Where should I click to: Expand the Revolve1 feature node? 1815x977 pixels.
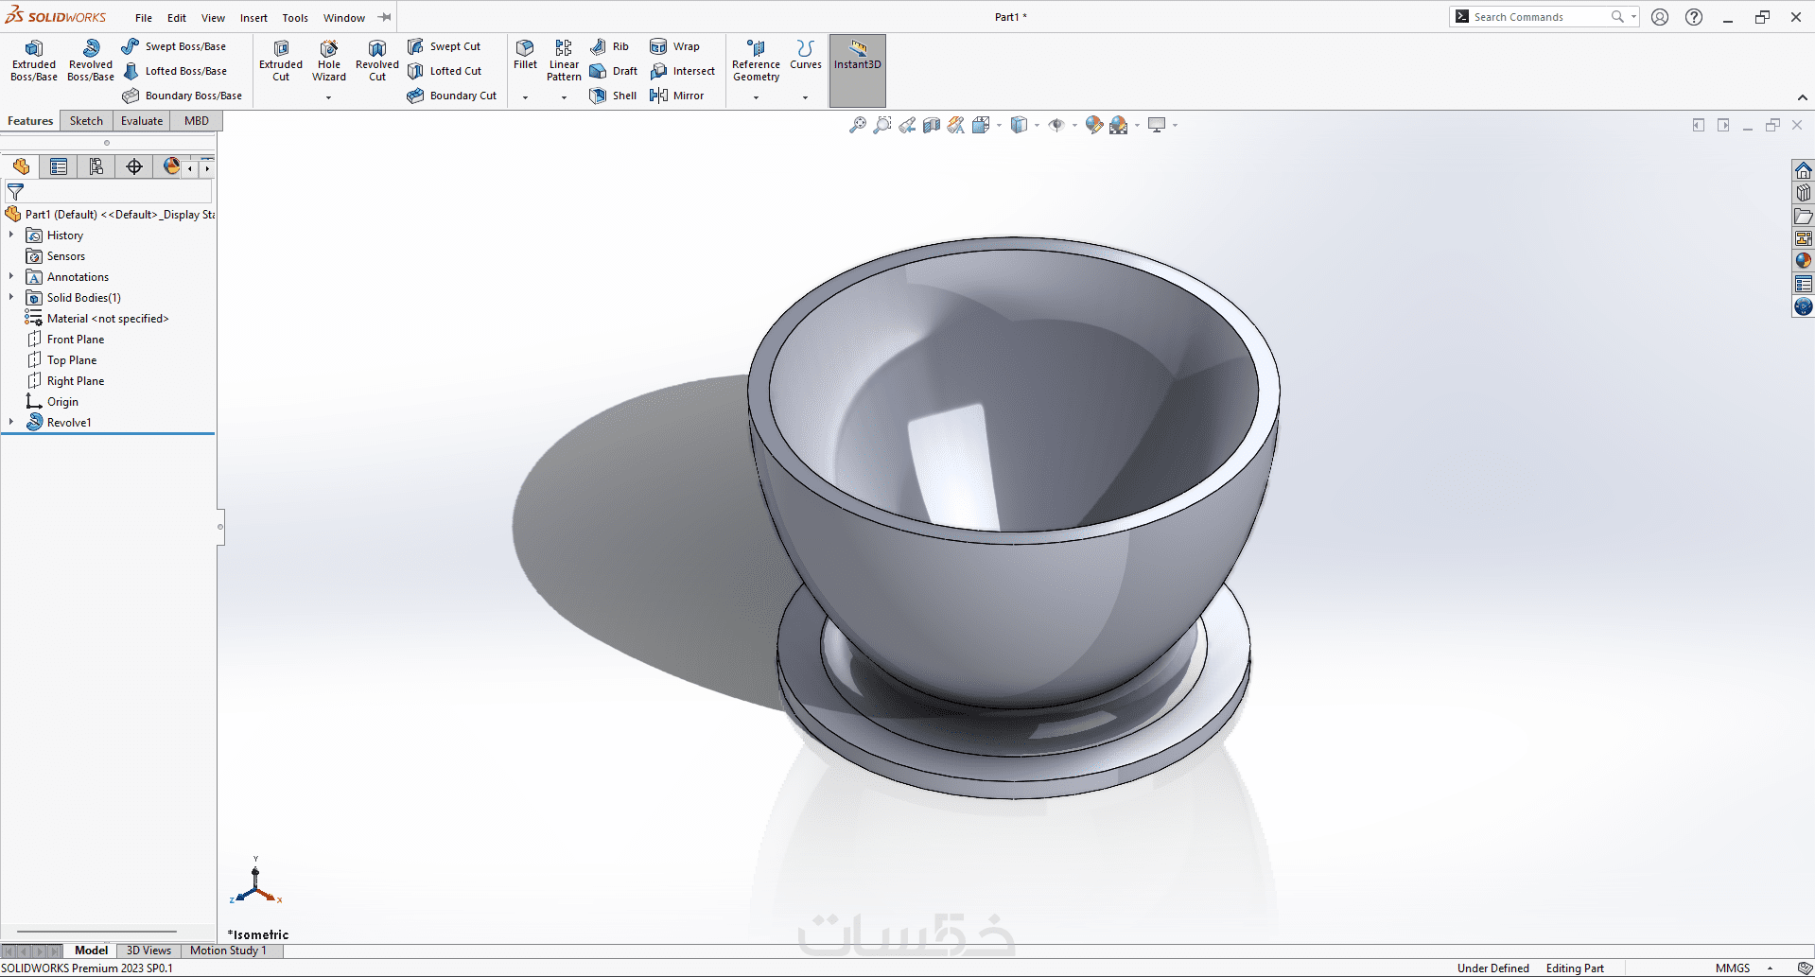click(11, 423)
